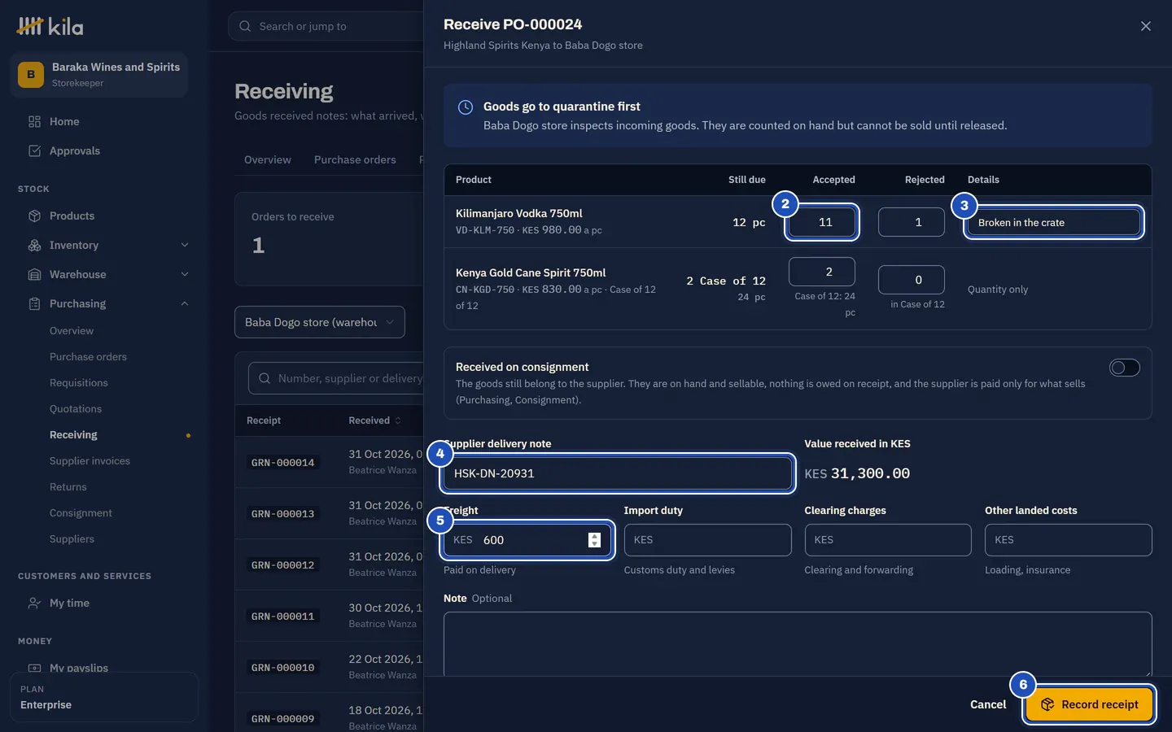
Task: Click the Other landed costs field
Action: click(1069, 540)
